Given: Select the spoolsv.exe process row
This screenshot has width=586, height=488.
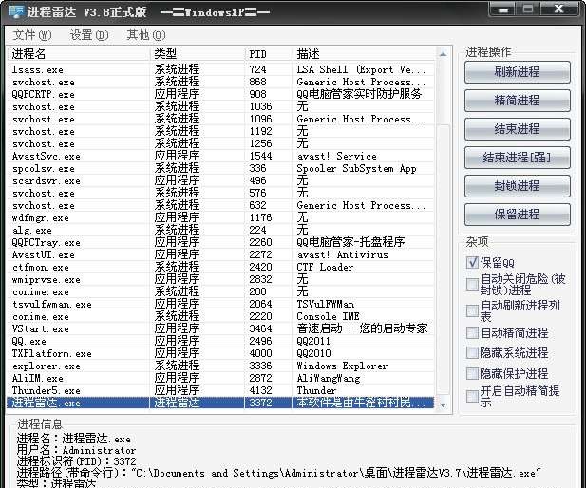Looking at the screenshot, I should point(220,168).
